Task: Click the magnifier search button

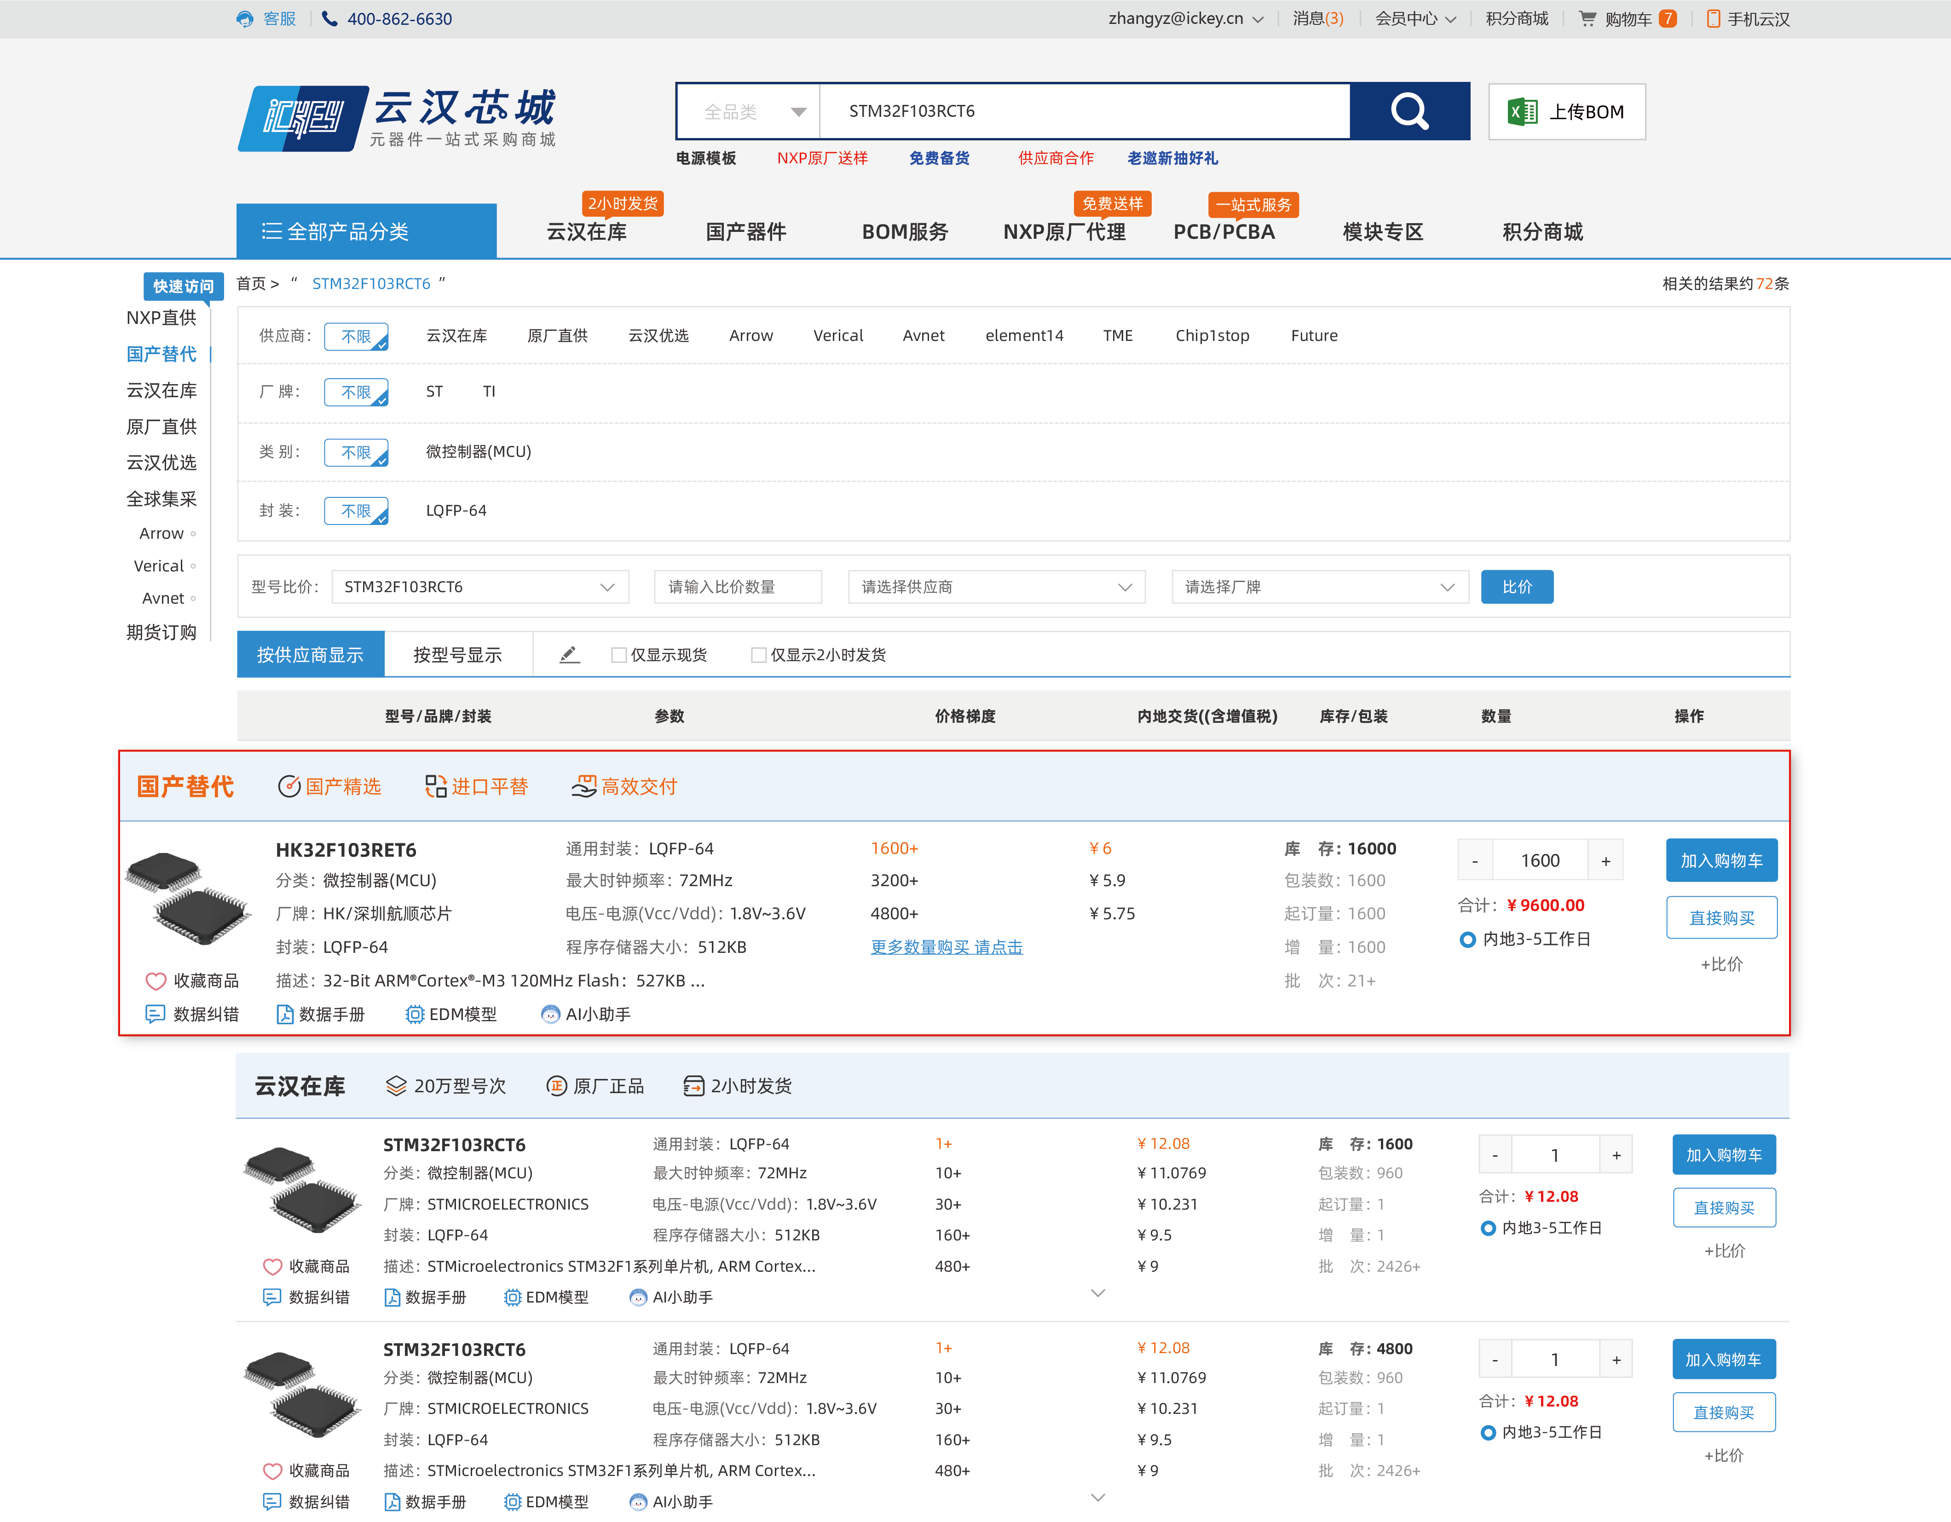Action: pyautogui.click(x=1409, y=112)
